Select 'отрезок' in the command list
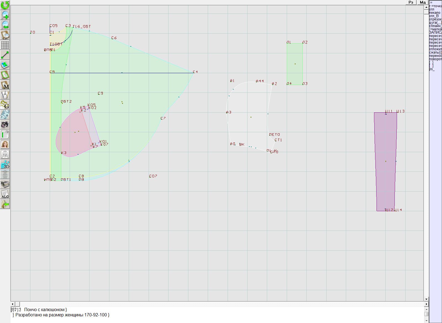The image size is (442, 323). (x=435, y=19)
